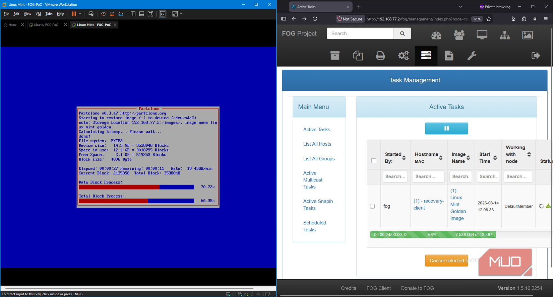This screenshot has height=297, width=553.
Task: Open the VM menu in VMware
Action: tap(38, 14)
